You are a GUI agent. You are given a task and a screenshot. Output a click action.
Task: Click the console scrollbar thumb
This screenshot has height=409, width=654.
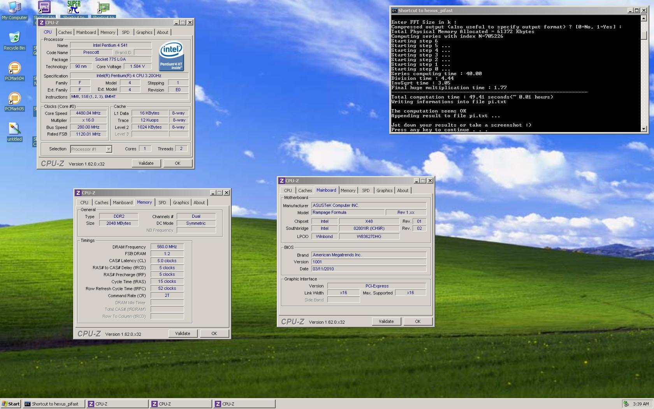point(643,35)
